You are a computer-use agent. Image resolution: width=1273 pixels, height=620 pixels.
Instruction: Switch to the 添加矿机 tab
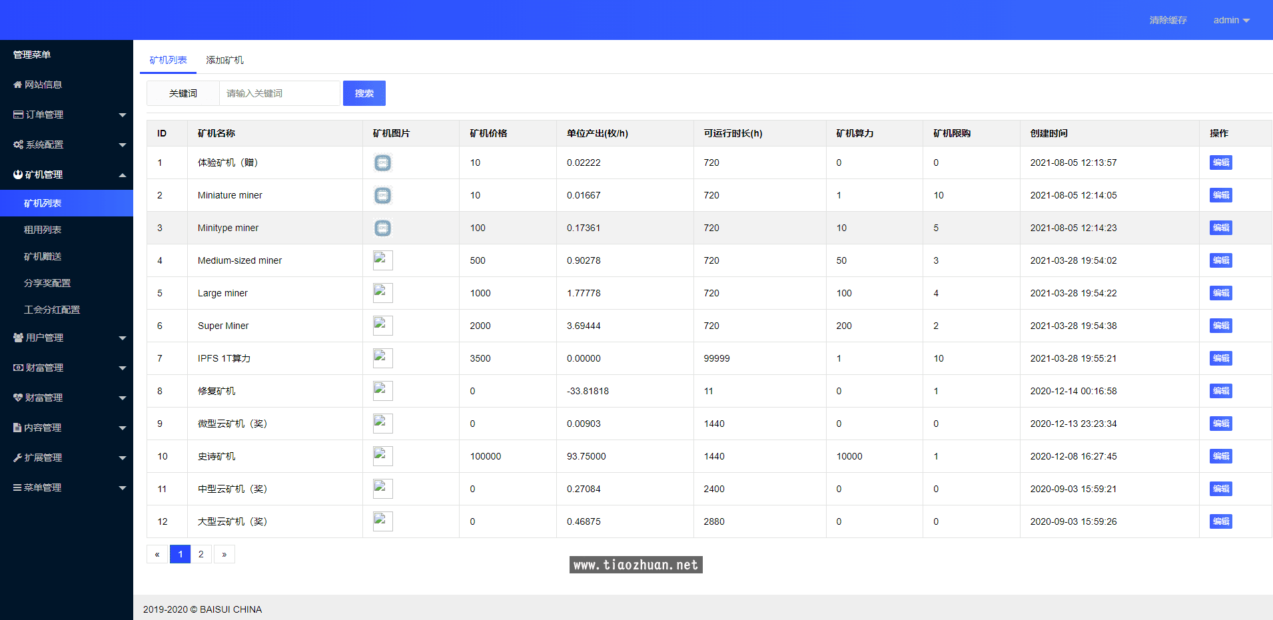click(224, 60)
